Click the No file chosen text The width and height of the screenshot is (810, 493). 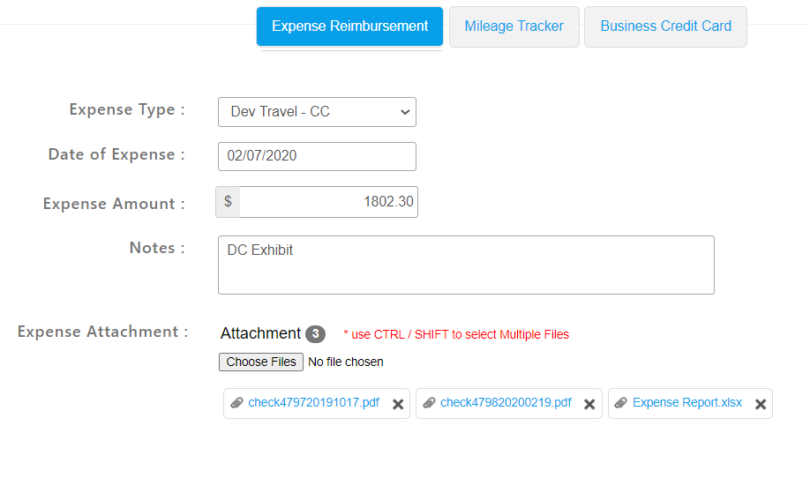click(346, 362)
